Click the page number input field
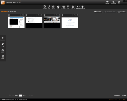 pyautogui.click(x=21, y=95)
